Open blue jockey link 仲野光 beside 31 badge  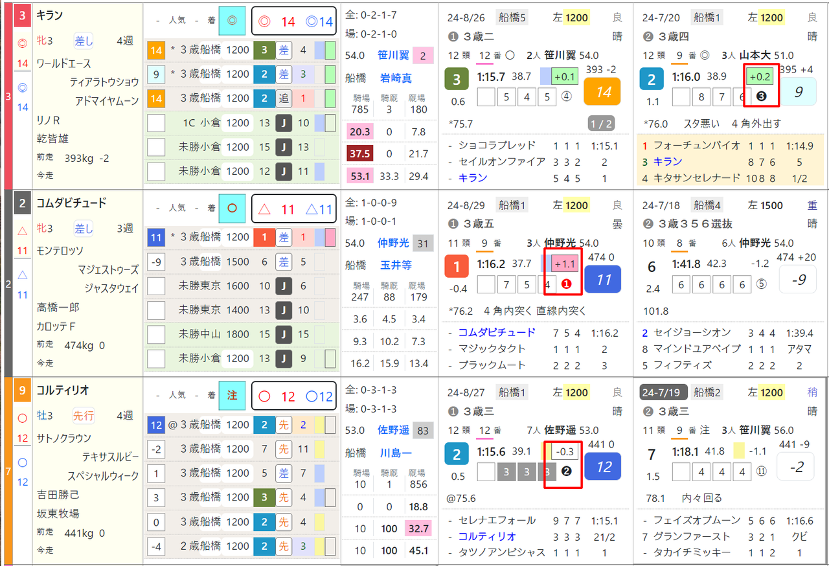[393, 243]
